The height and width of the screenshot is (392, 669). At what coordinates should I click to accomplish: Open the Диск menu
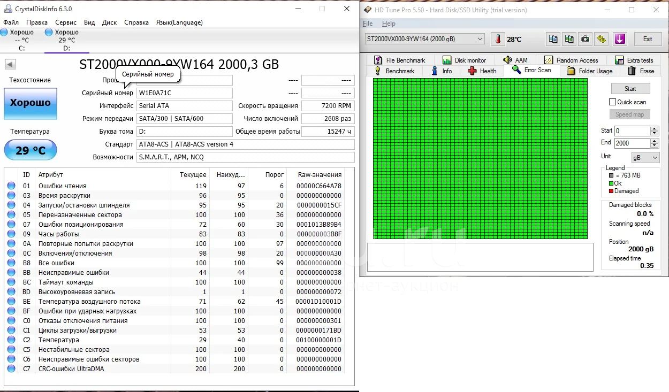110,22
